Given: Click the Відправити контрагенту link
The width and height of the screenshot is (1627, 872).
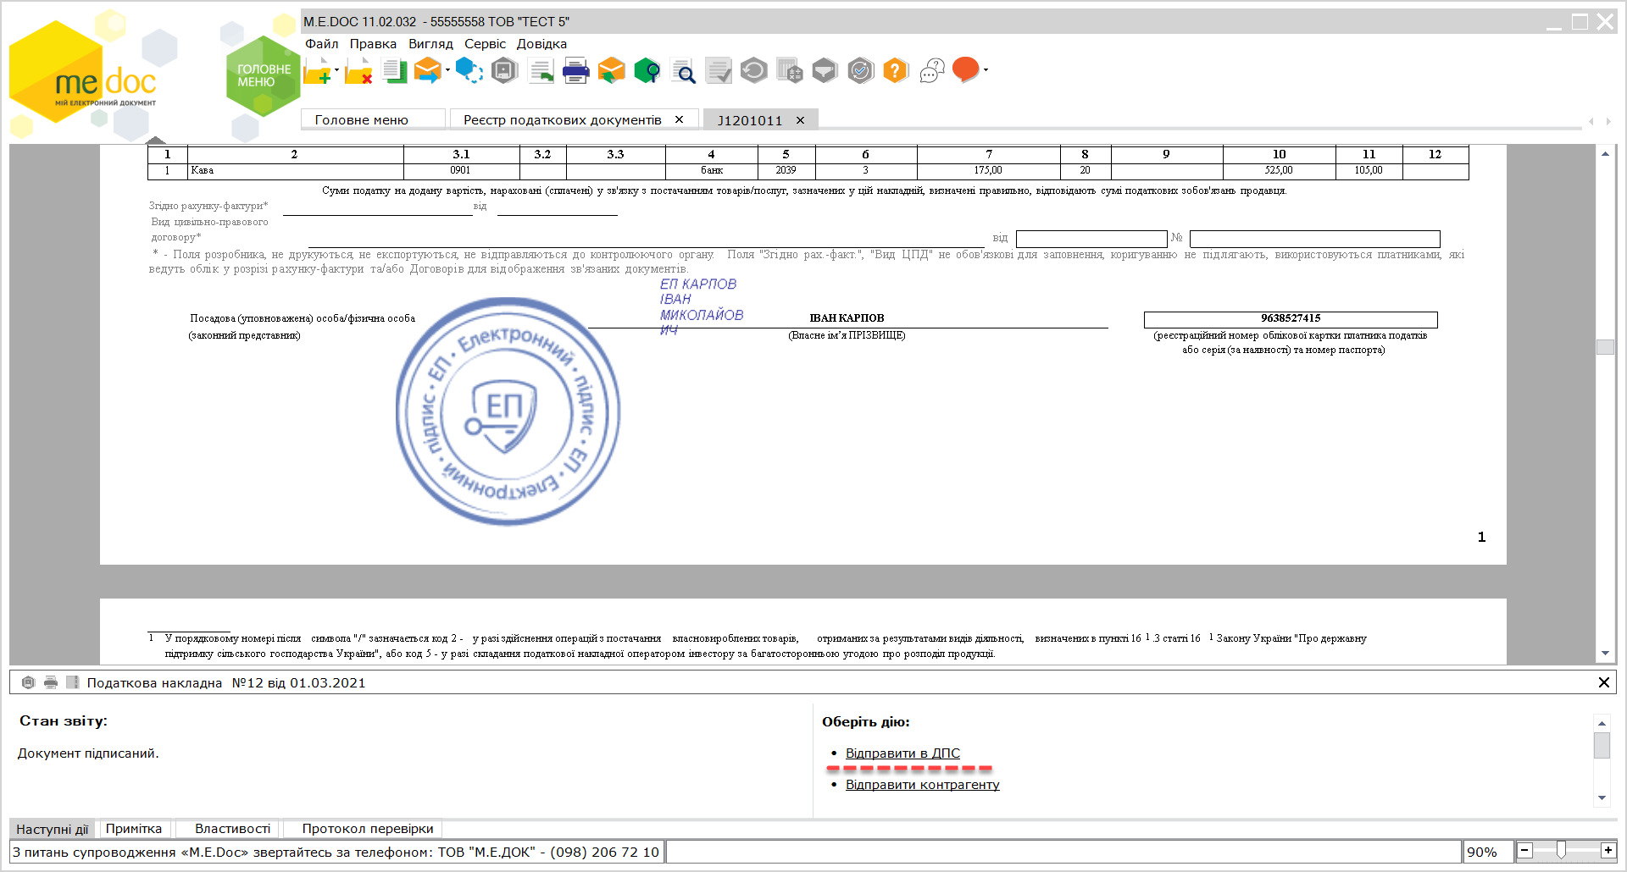Looking at the screenshot, I should [922, 785].
